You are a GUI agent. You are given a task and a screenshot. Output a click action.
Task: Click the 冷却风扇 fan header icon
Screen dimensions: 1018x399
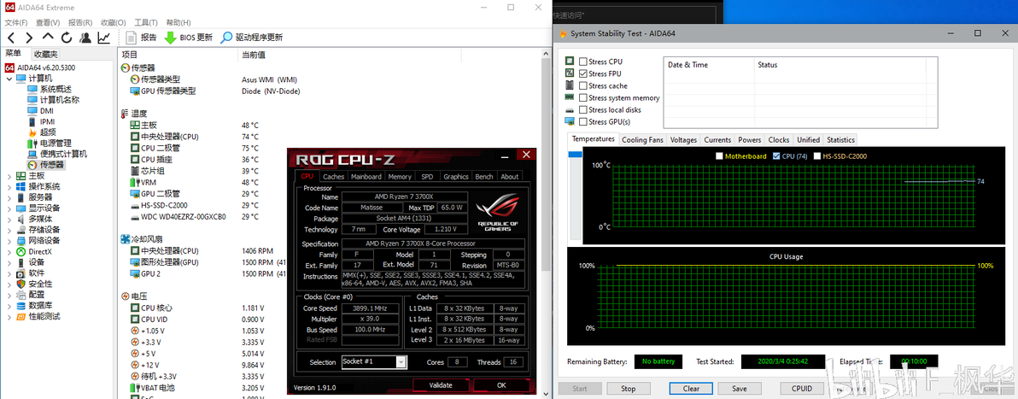126,239
